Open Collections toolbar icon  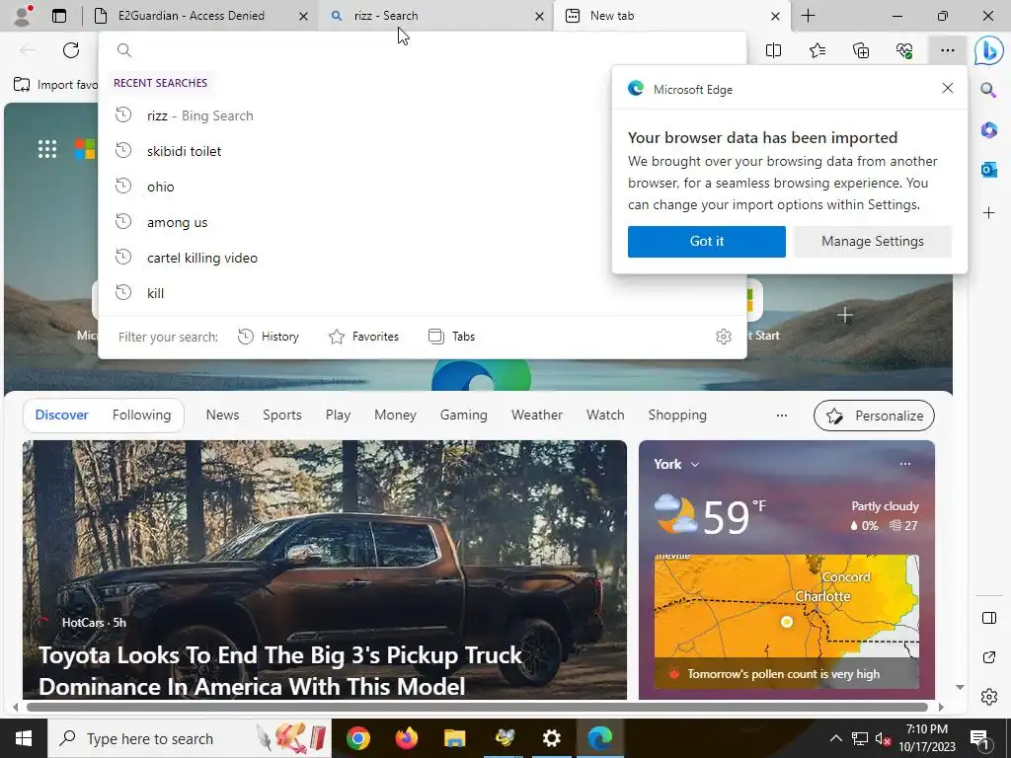point(861,50)
